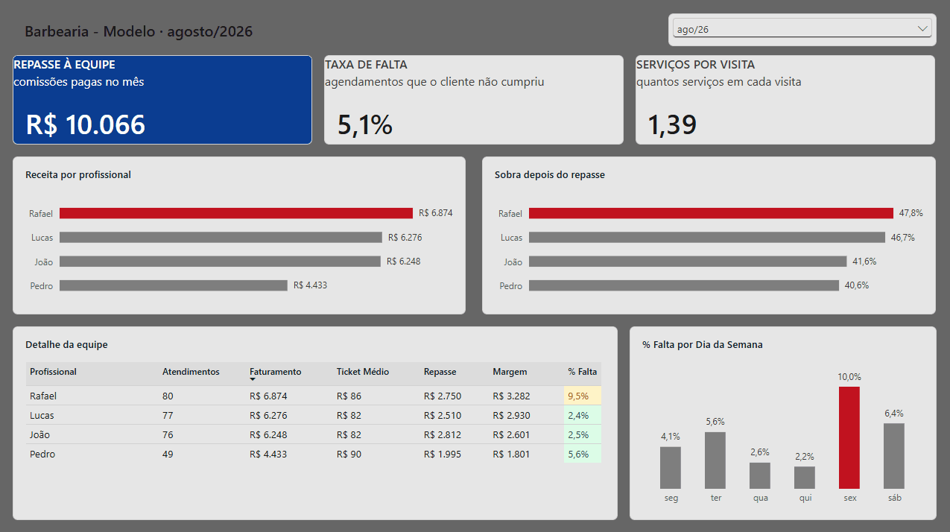The image size is (950, 532).
Task: Select João bar in Receita por profissional
Action: (220, 262)
